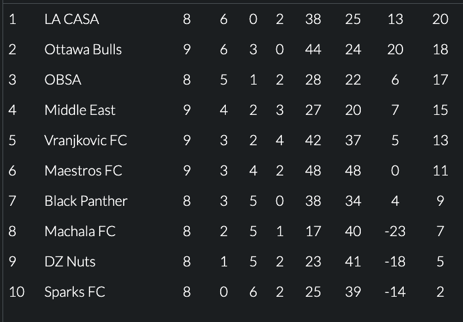Click OBSA's 17 points value
463x322 pixels.
(x=440, y=80)
